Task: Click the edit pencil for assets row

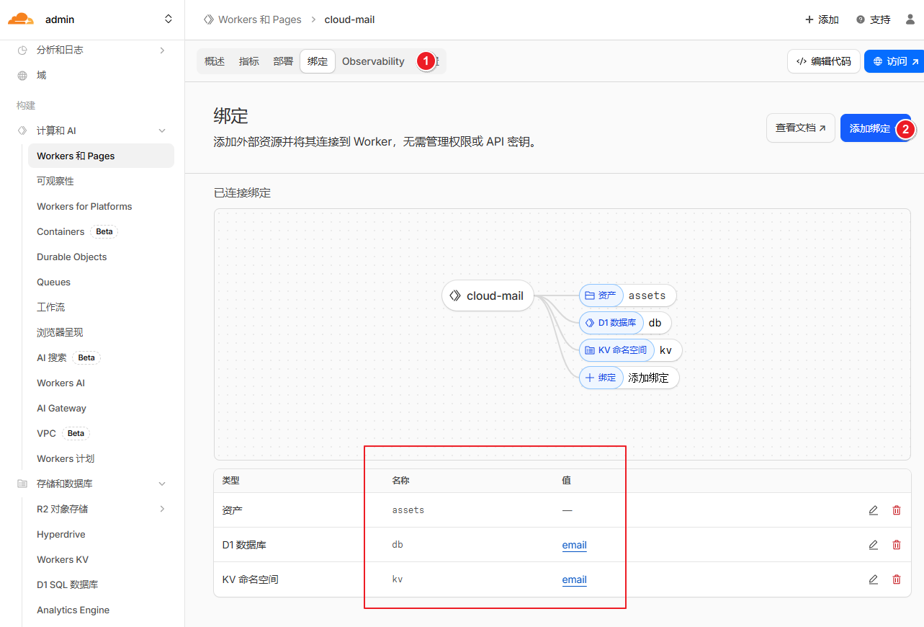Action: click(873, 510)
